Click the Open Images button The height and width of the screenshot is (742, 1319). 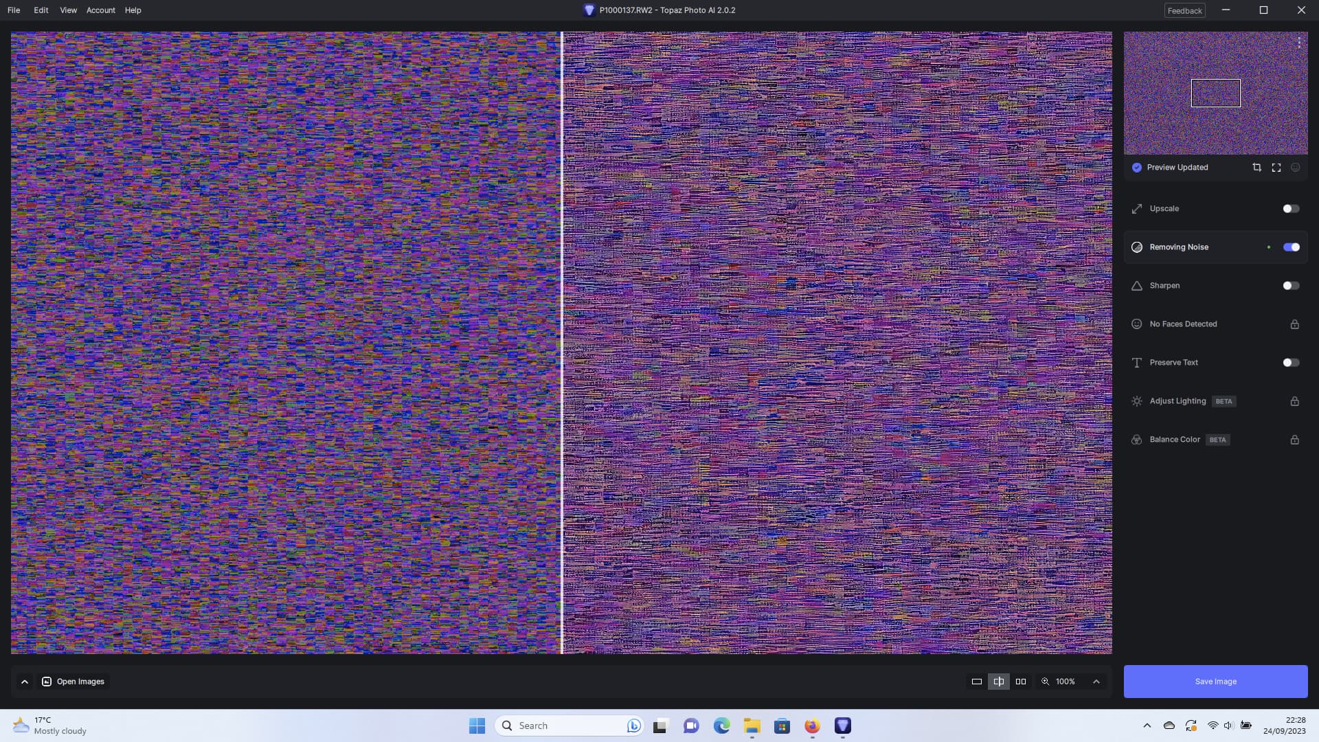(x=74, y=682)
